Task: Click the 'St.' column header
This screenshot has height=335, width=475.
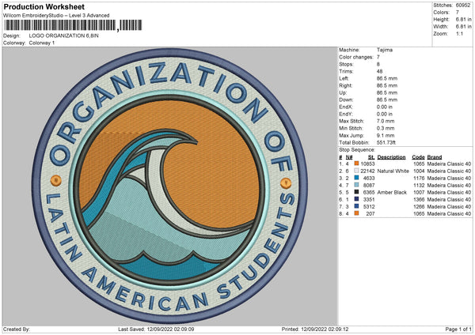Action: click(371, 157)
